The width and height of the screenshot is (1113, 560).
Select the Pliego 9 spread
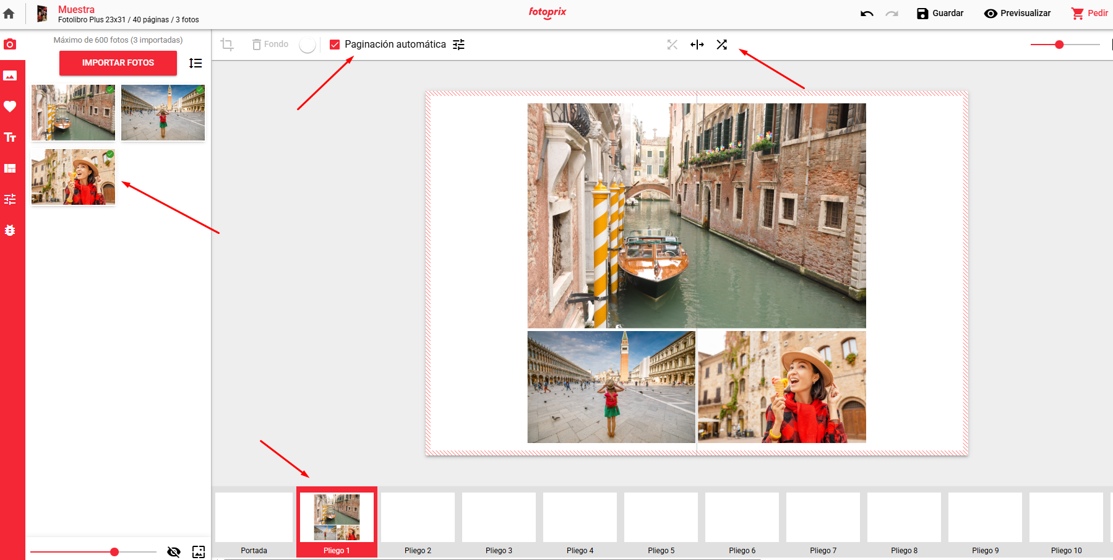(986, 523)
